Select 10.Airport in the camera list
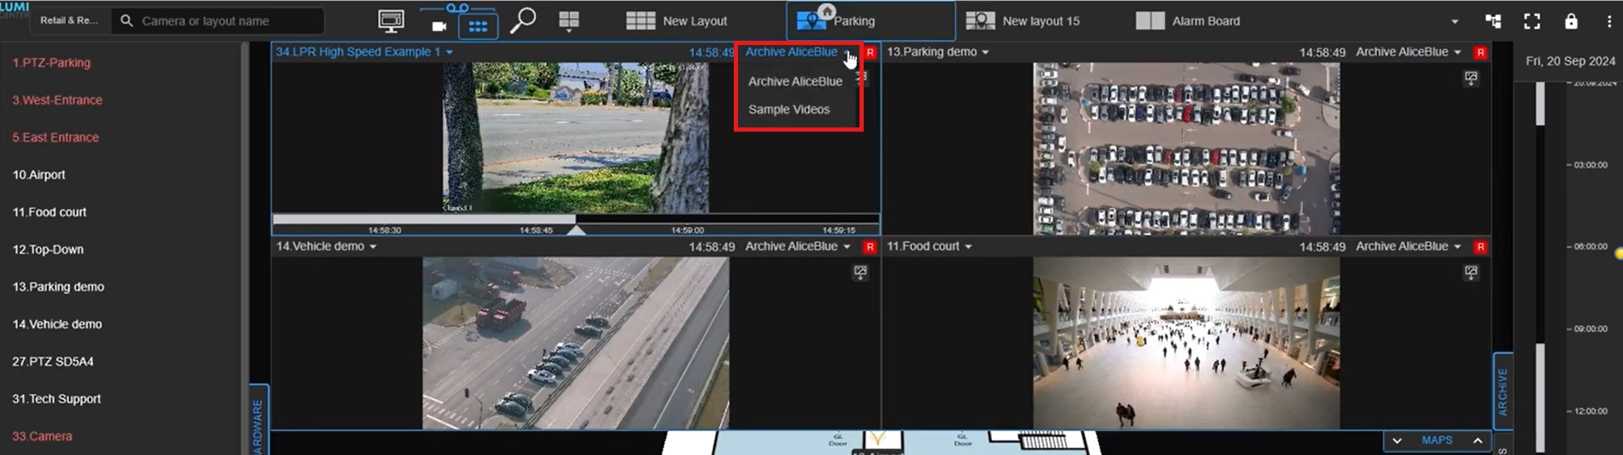The width and height of the screenshot is (1623, 455). point(39,175)
